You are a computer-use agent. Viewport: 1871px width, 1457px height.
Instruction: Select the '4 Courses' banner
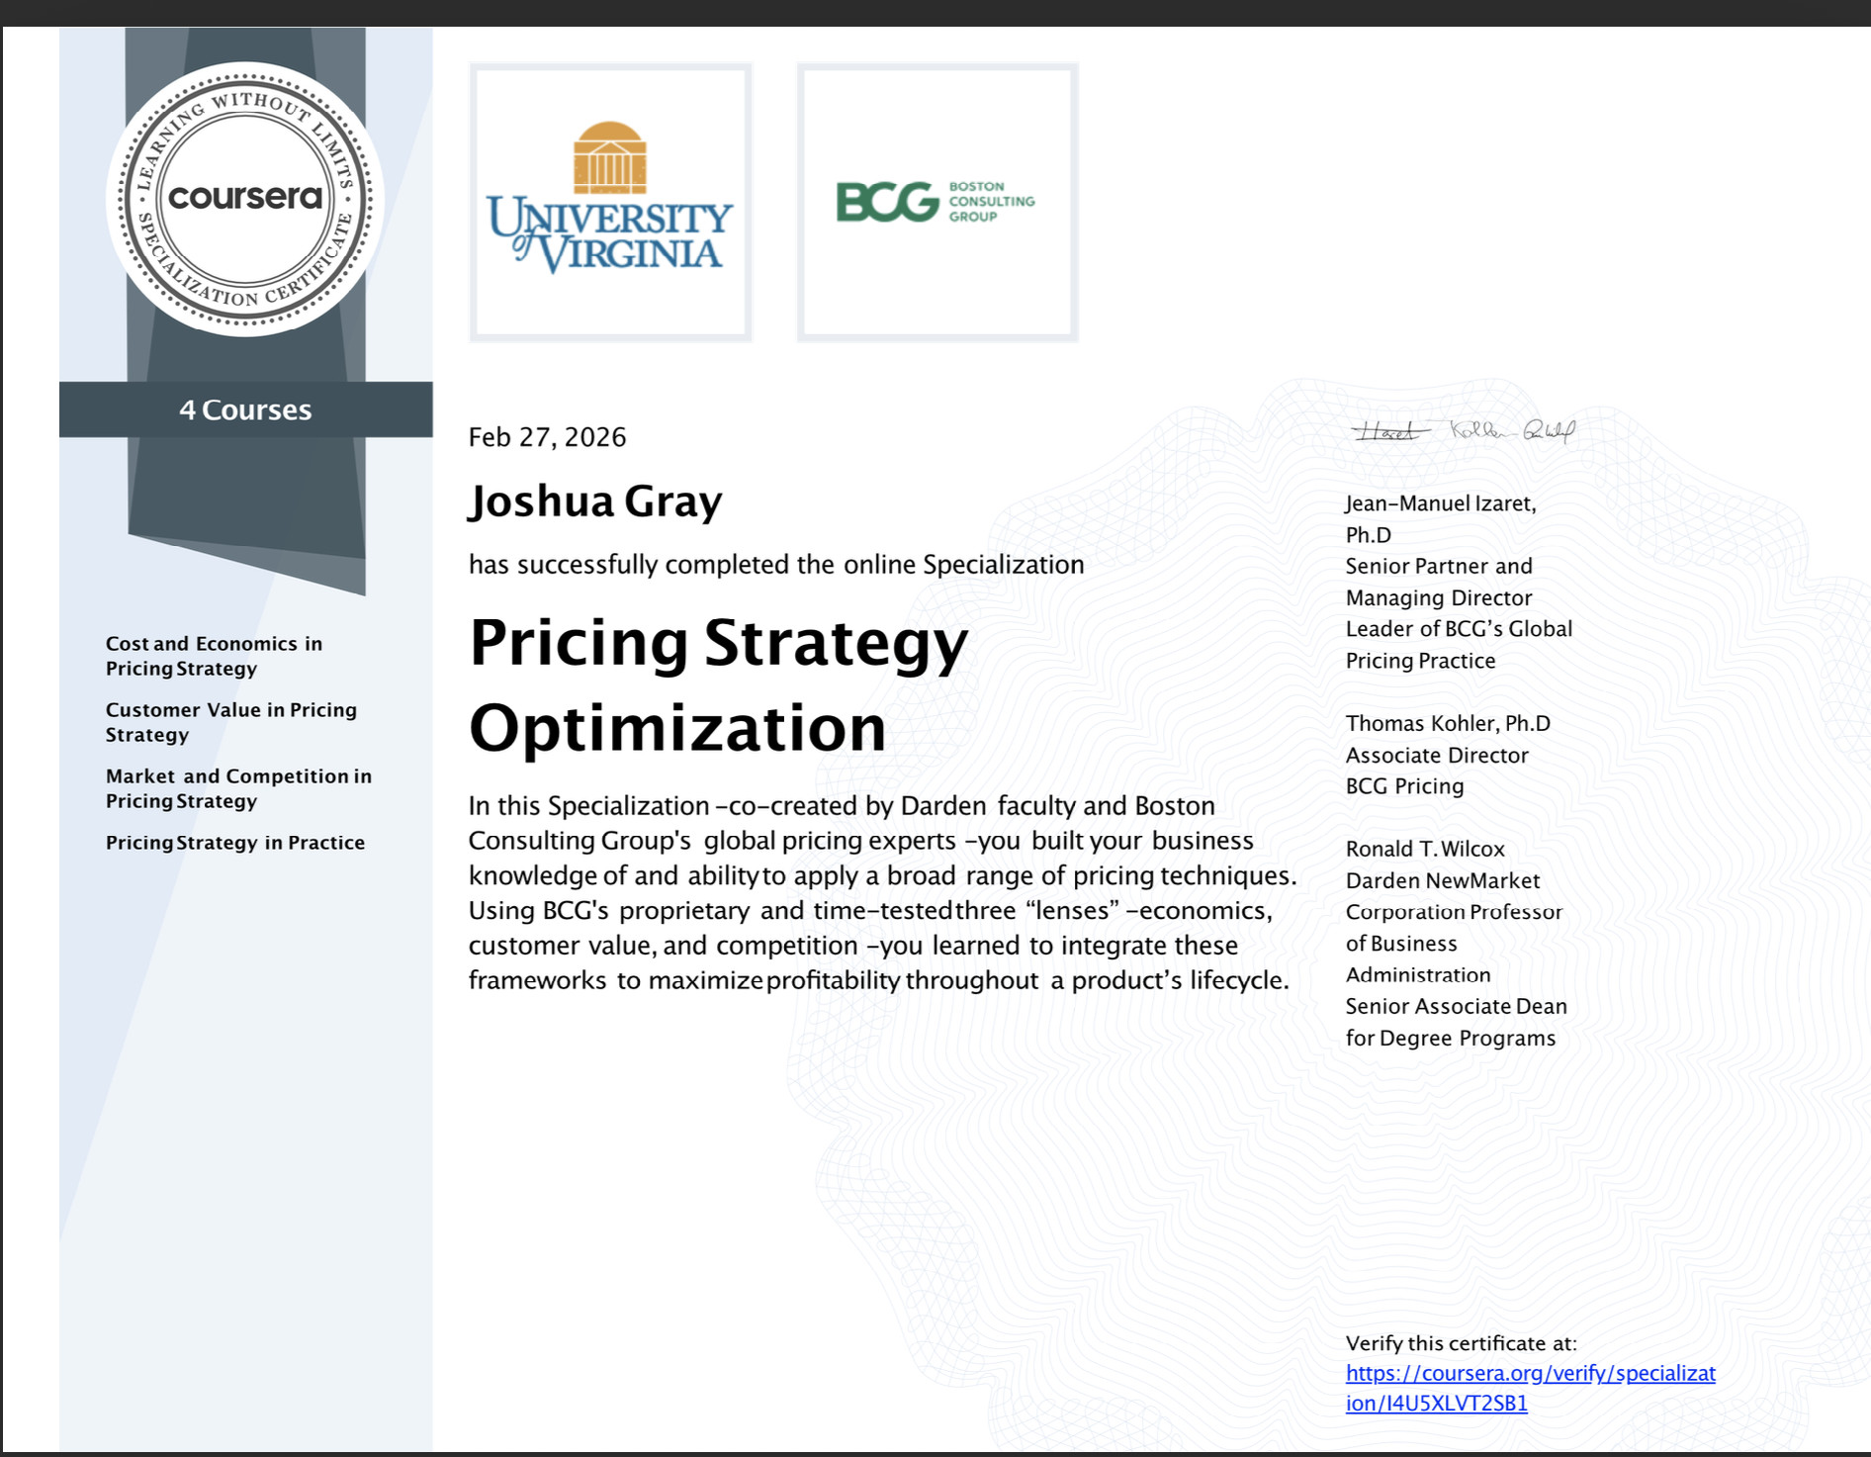(x=245, y=410)
